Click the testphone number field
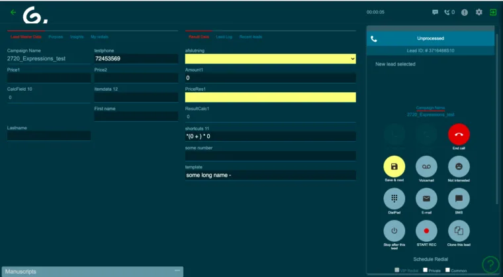503x277 pixels. click(x=136, y=59)
